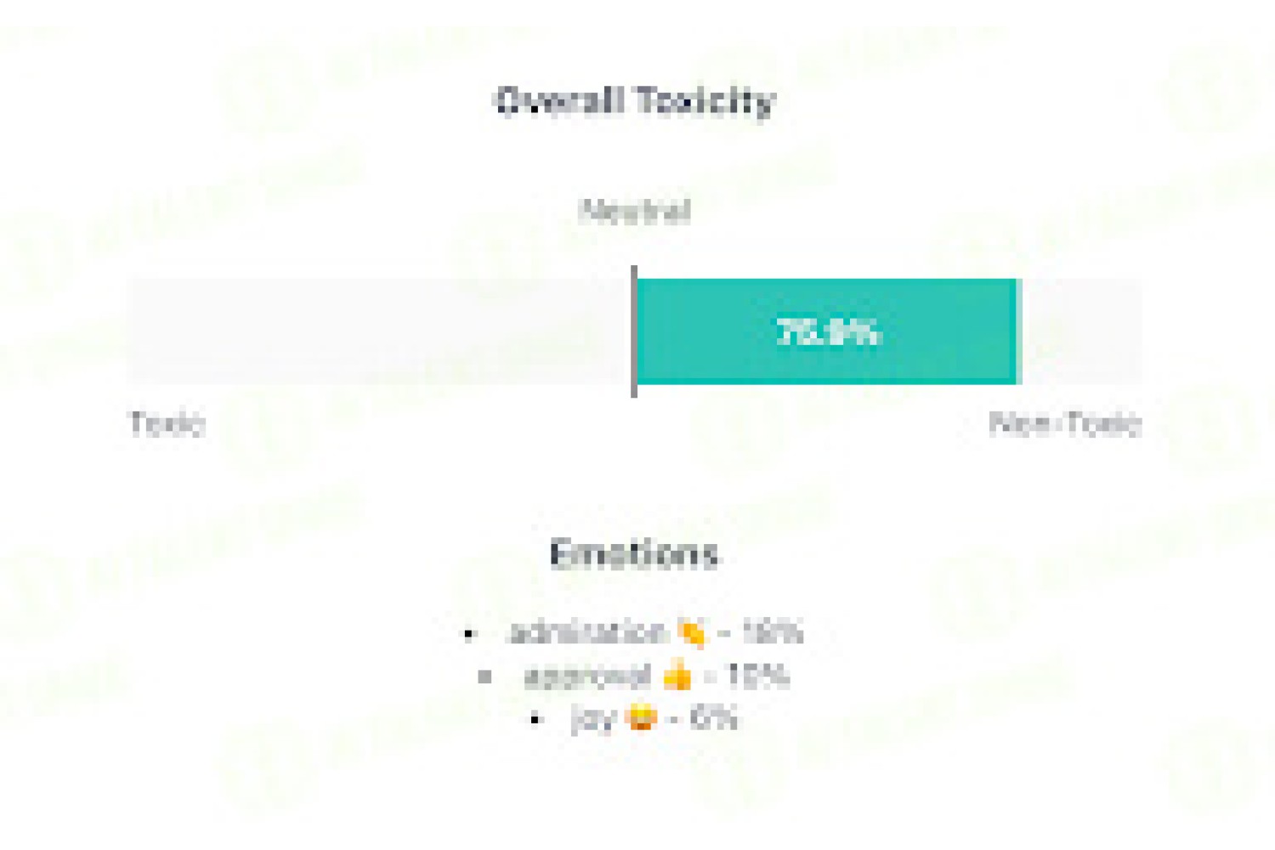The image size is (1275, 850).
Task: Click the empty gray toxic side of the bar
Action: tap(379, 331)
